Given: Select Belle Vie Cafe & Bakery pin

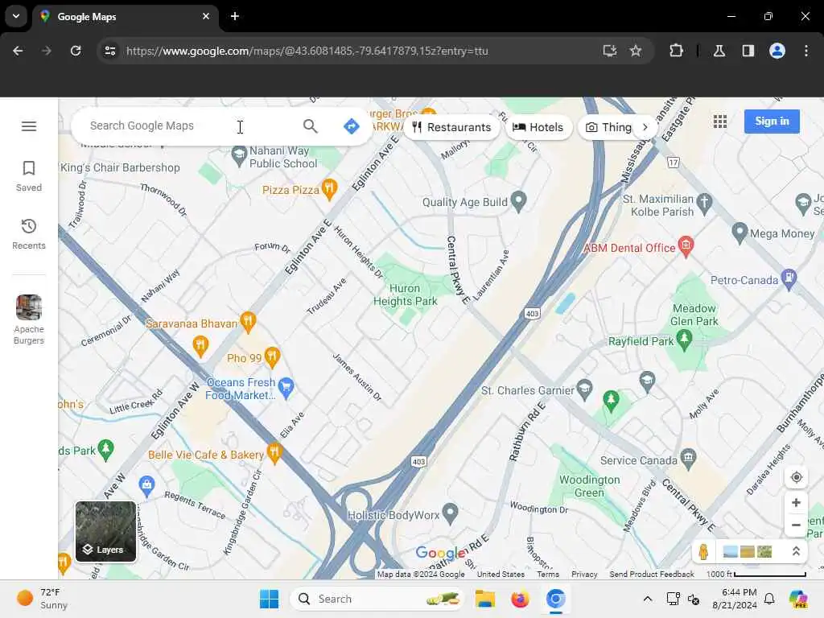Looking at the screenshot, I should (274, 454).
